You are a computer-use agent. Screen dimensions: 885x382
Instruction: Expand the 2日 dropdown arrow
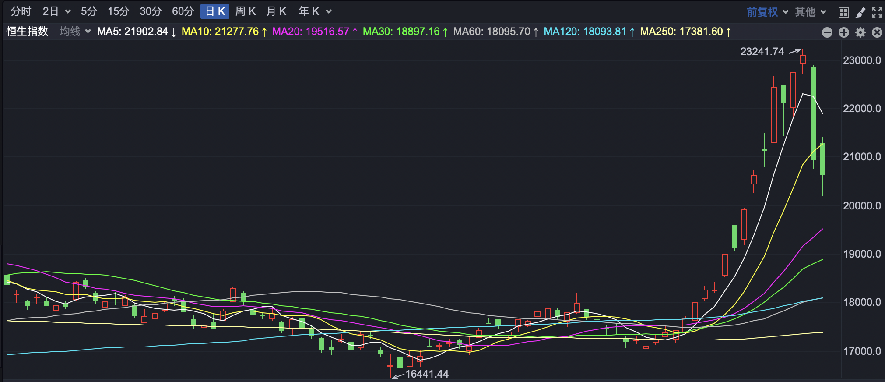point(67,12)
